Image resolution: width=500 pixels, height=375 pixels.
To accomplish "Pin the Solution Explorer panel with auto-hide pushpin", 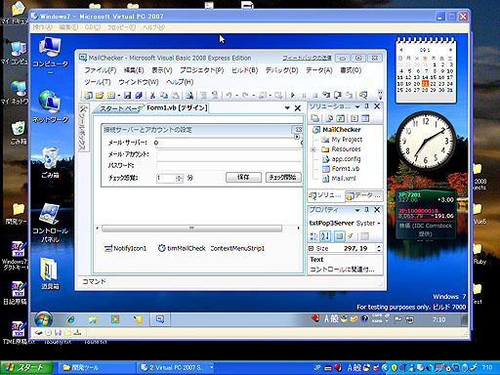I will click(367, 106).
